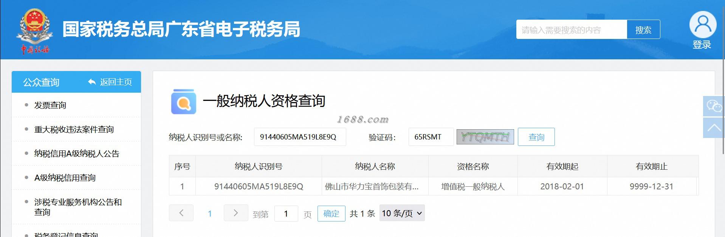Click the go-to-page number input
This screenshot has width=725, height=237.
286,214
